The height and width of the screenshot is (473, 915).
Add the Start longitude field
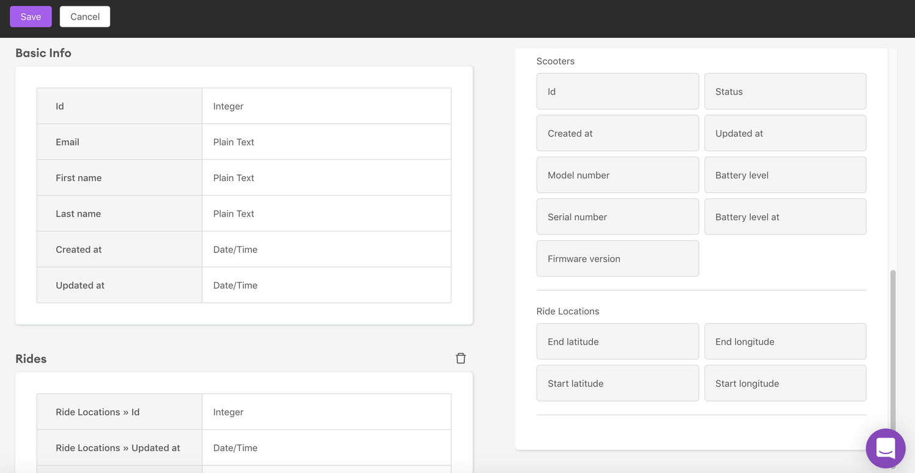[x=785, y=383]
